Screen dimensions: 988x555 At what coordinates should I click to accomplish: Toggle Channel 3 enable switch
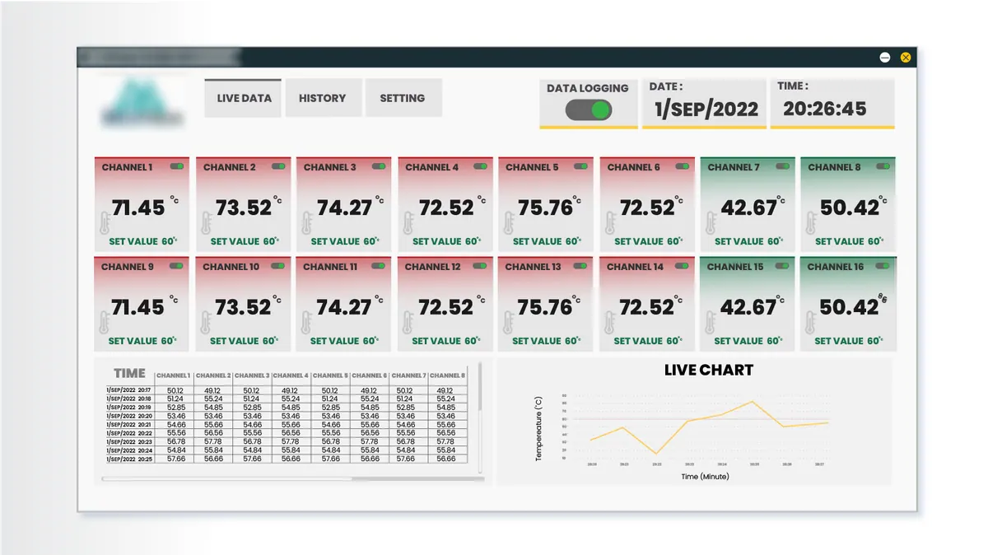tap(379, 166)
